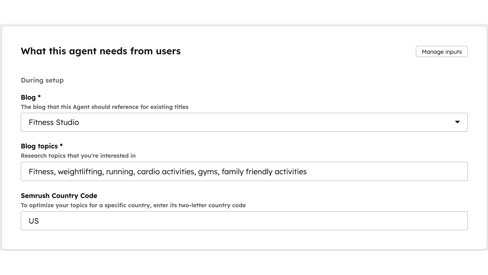
Task: Click the word gyms in the topics field
Action: click(x=208, y=171)
